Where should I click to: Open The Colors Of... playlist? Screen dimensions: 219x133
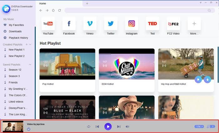pos(18,95)
